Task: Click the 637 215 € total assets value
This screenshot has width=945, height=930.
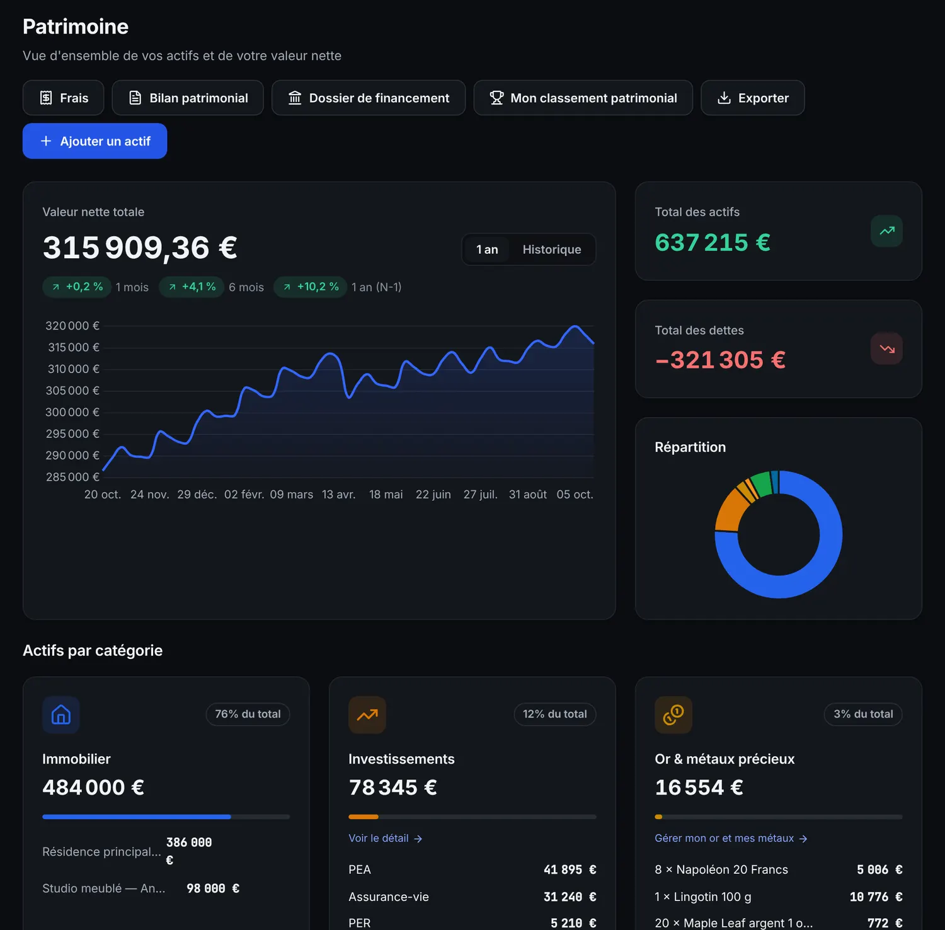Action: [713, 243]
